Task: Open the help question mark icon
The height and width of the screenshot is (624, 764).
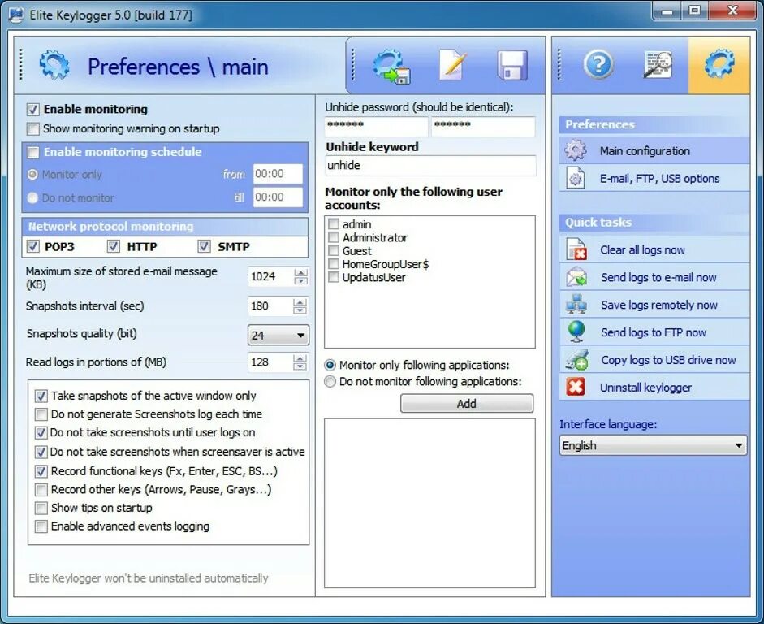Action: click(598, 64)
